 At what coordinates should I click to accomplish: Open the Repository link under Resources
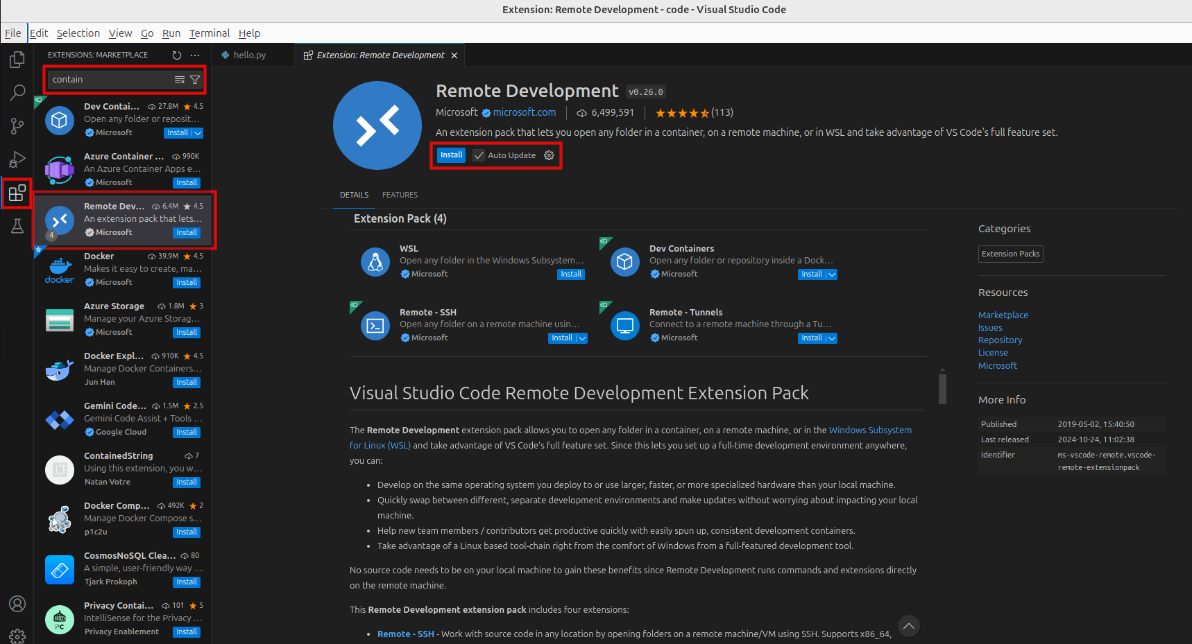(x=1000, y=340)
